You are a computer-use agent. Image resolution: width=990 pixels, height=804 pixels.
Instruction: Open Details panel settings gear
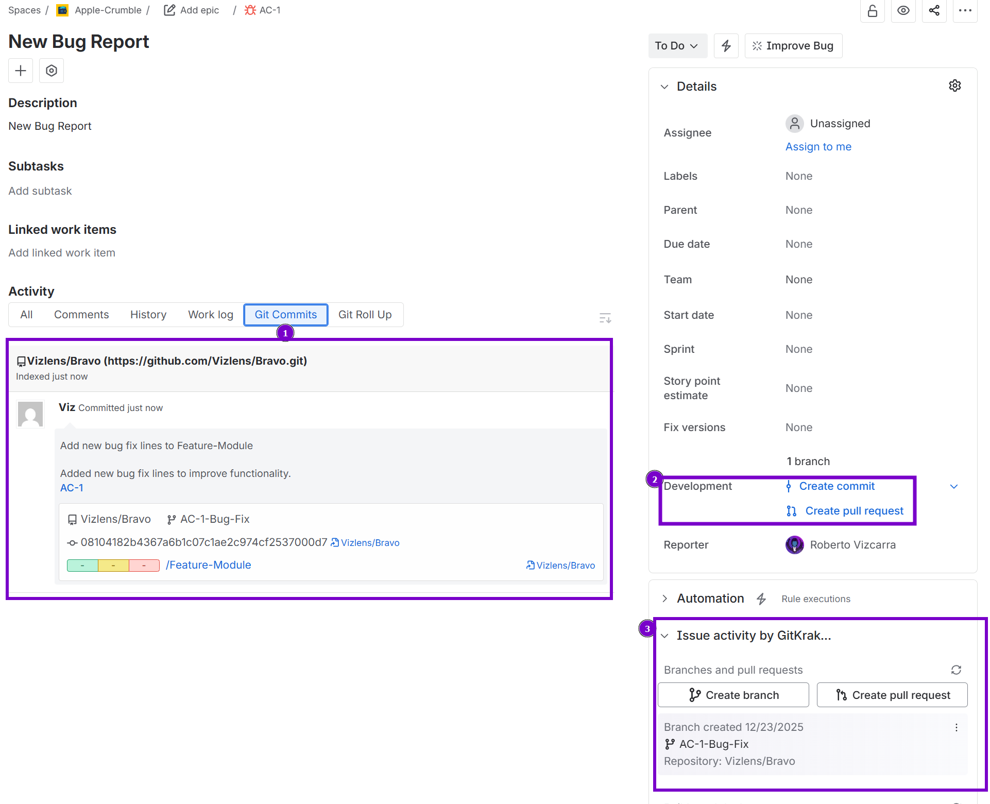pyautogui.click(x=955, y=86)
